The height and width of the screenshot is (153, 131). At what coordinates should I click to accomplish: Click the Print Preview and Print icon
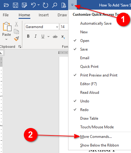[63, 5]
